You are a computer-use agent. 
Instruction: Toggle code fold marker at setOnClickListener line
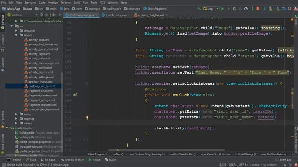(x=86, y=83)
